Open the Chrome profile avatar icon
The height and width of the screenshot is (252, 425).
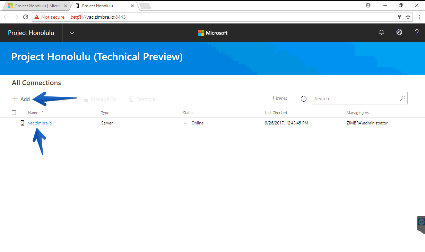pos(368,5)
